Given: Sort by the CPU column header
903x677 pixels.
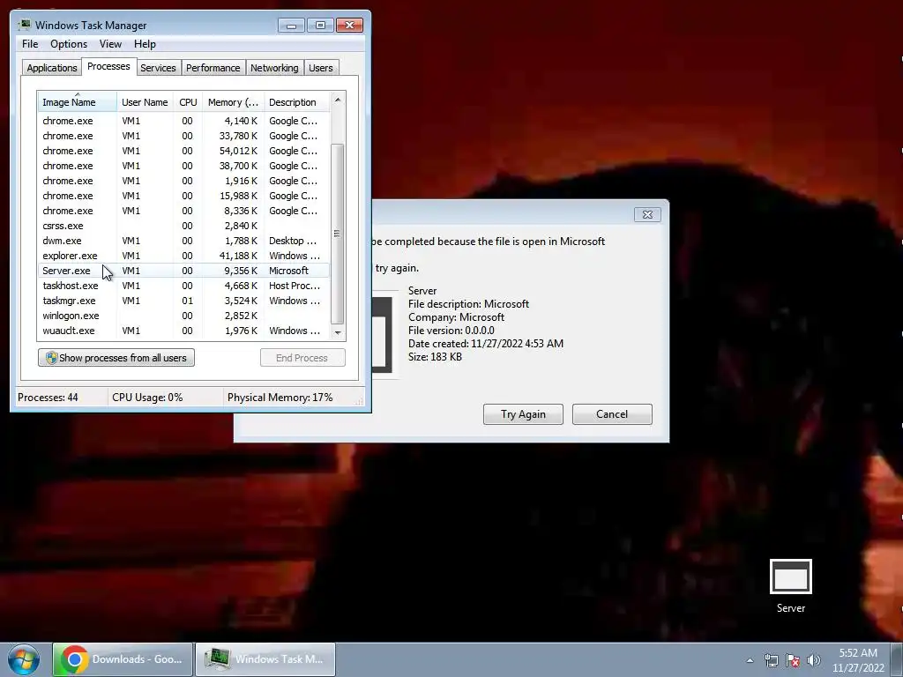Looking at the screenshot, I should coord(188,102).
